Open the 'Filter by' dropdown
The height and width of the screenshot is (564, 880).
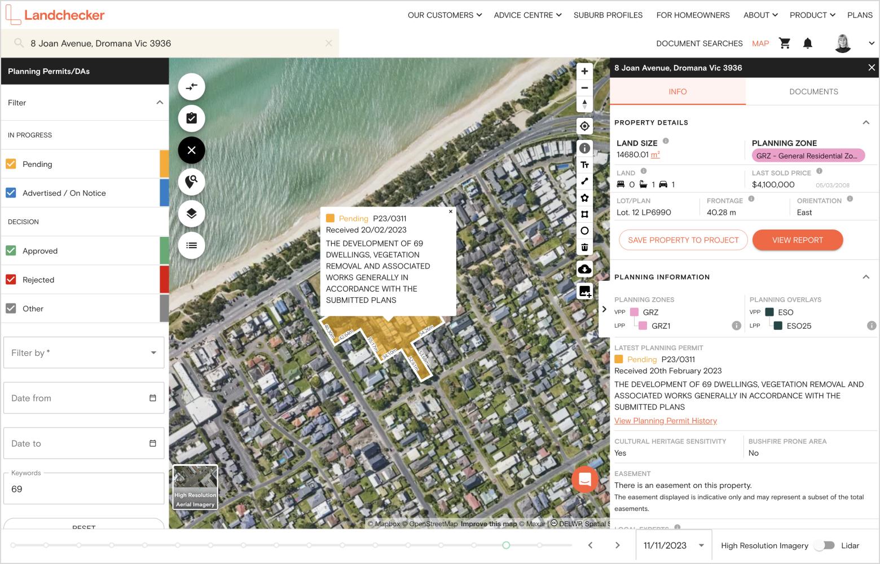(83, 352)
